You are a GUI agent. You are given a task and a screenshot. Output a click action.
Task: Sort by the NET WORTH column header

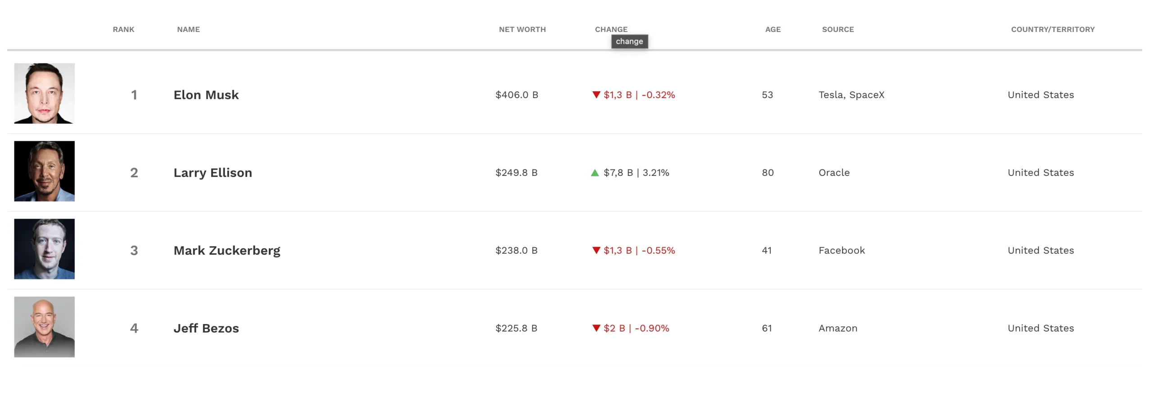[x=522, y=29]
